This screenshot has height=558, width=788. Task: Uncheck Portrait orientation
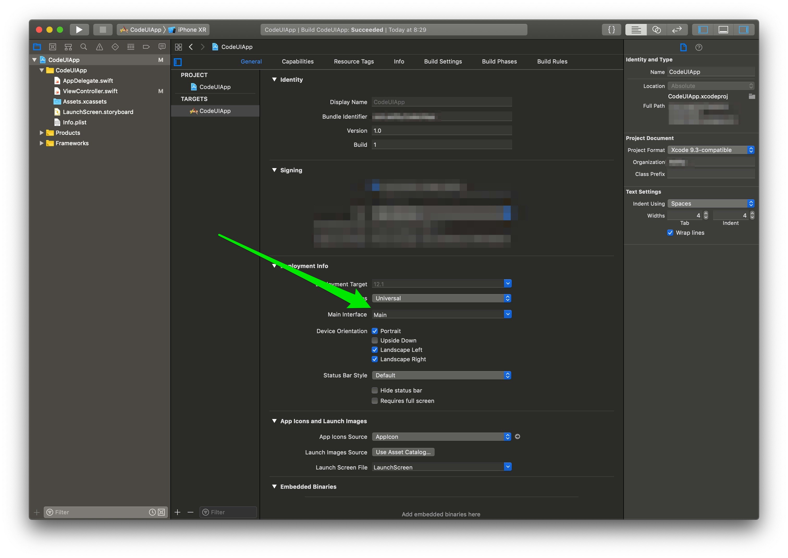[374, 331]
